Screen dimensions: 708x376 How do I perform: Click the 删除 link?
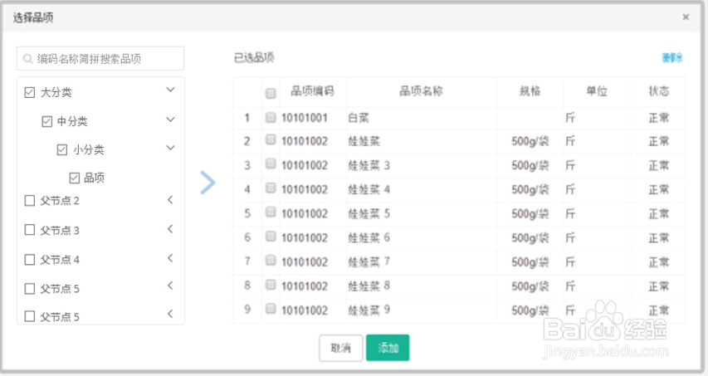pos(671,58)
